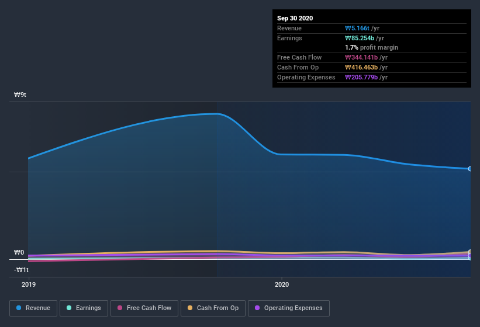The image size is (480, 327).
Task: Click the ₩0 y-axis label
Action: tap(19, 252)
